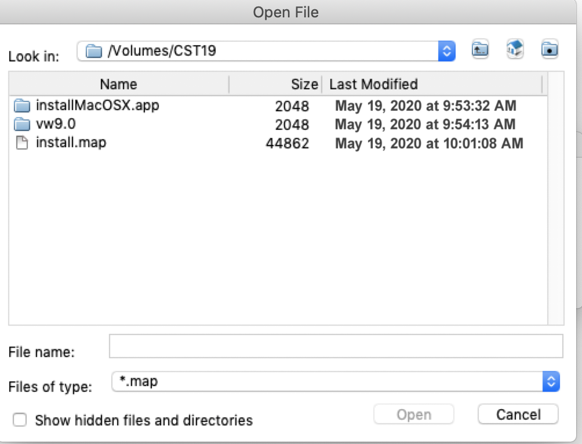Click date May 19, 2020 at 9:54:13 AM

[x=425, y=125]
